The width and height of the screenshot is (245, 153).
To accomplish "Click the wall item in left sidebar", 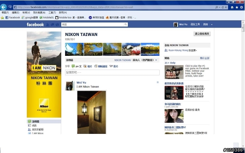I will point(44,121).
